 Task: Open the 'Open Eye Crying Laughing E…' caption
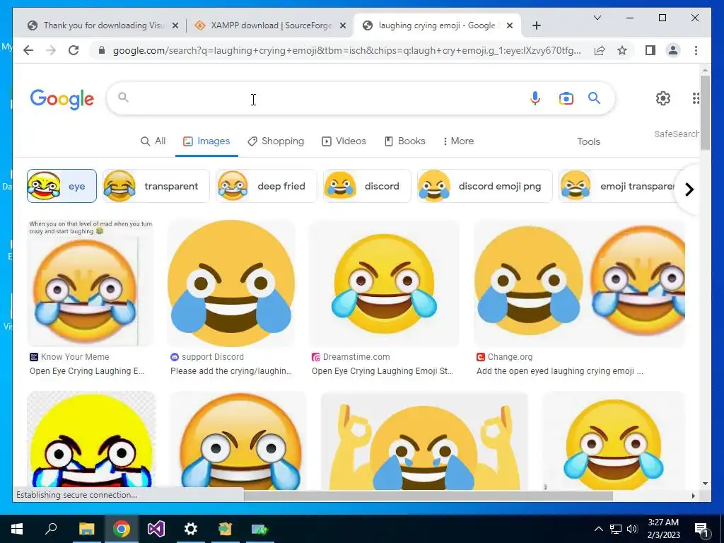[x=87, y=371]
